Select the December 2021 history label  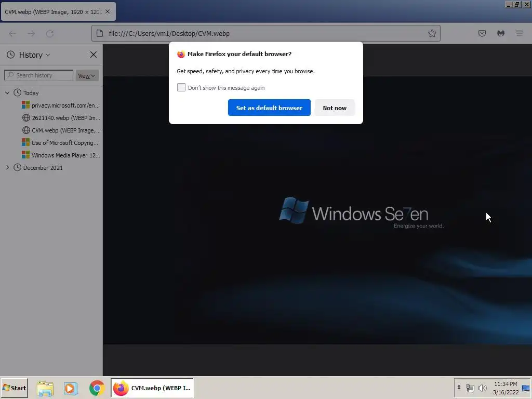43,168
